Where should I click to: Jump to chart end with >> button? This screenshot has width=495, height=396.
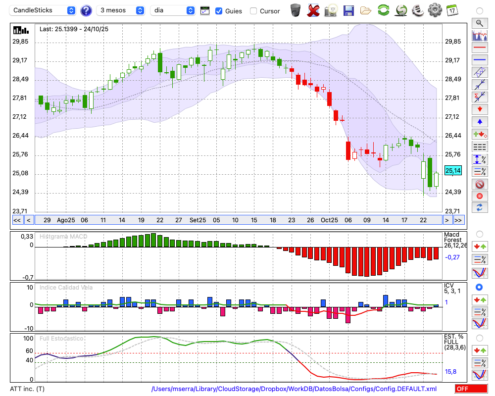[x=458, y=220]
